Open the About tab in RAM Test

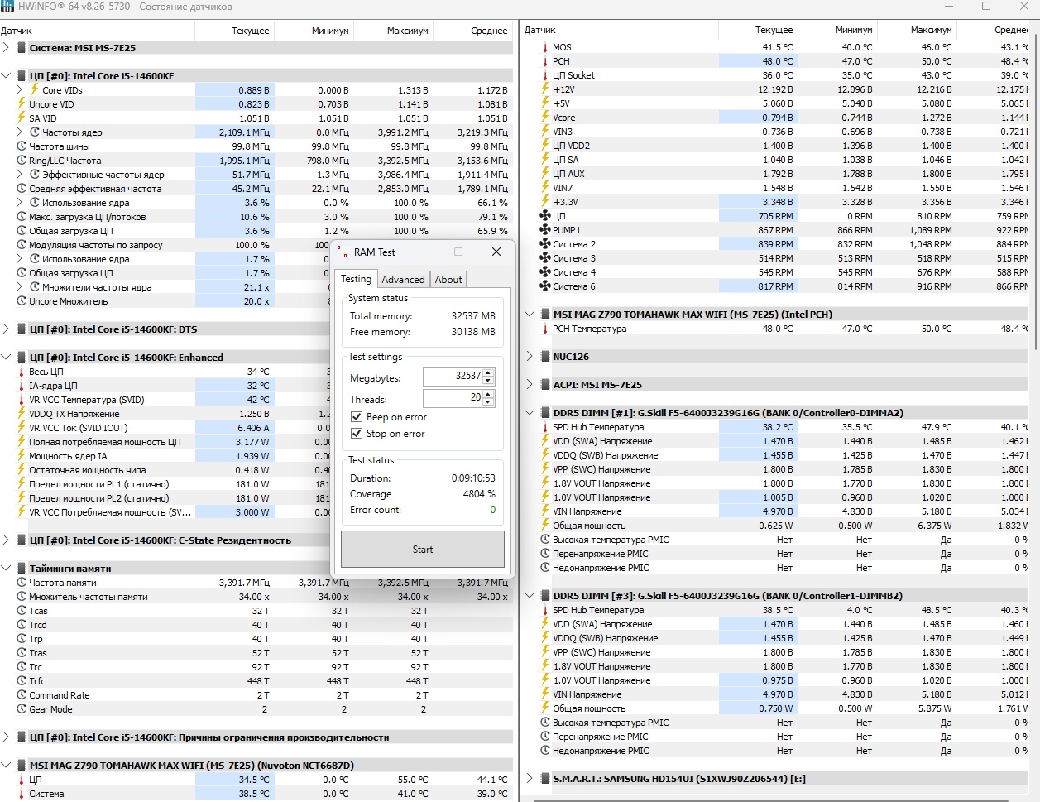coord(448,280)
